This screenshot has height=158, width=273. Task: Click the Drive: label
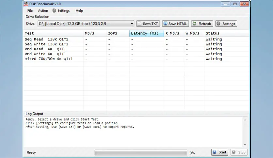(31, 24)
